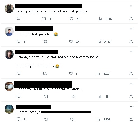Retweet the 'I hope toll seluruh msia' tweet
140x125 pixels.
pos(46,96)
